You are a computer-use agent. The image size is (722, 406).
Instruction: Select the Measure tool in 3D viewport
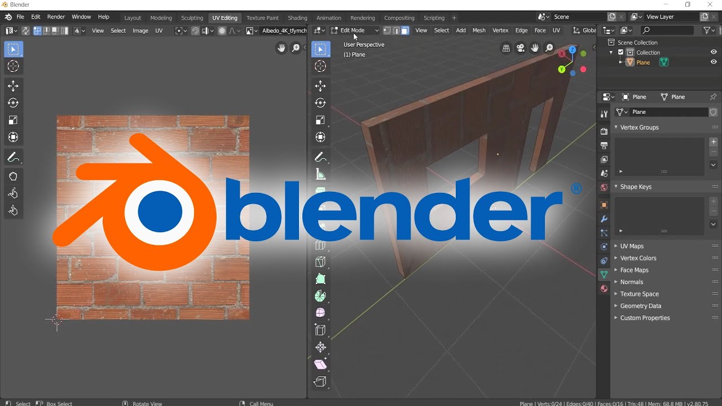320,174
